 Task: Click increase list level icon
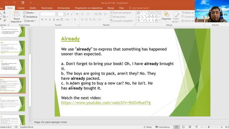(100, 14)
